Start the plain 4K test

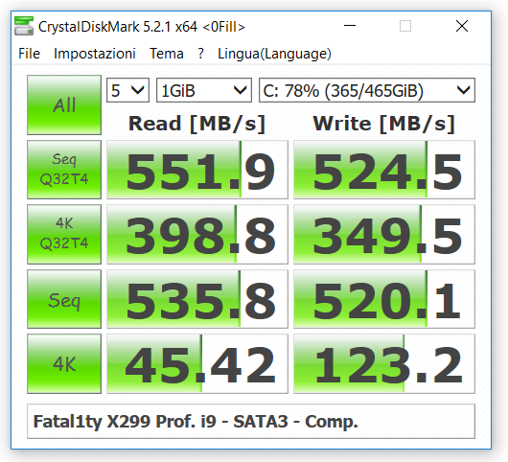point(64,363)
